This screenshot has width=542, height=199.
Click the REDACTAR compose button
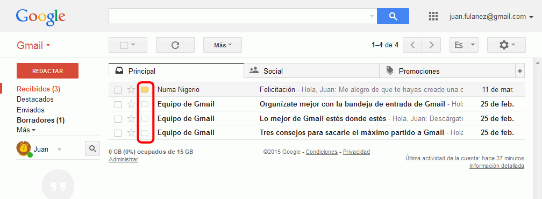pyautogui.click(x=47, y=71)
